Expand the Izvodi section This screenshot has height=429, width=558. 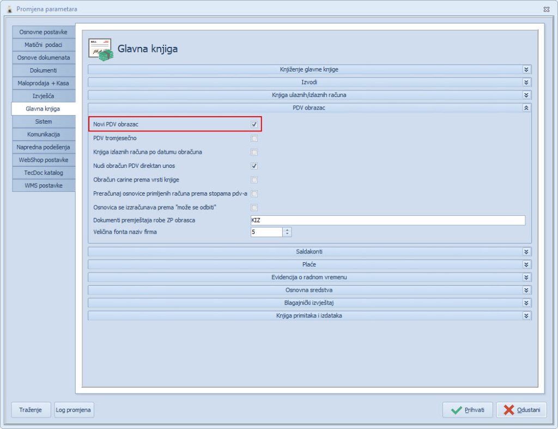(526, 82)
